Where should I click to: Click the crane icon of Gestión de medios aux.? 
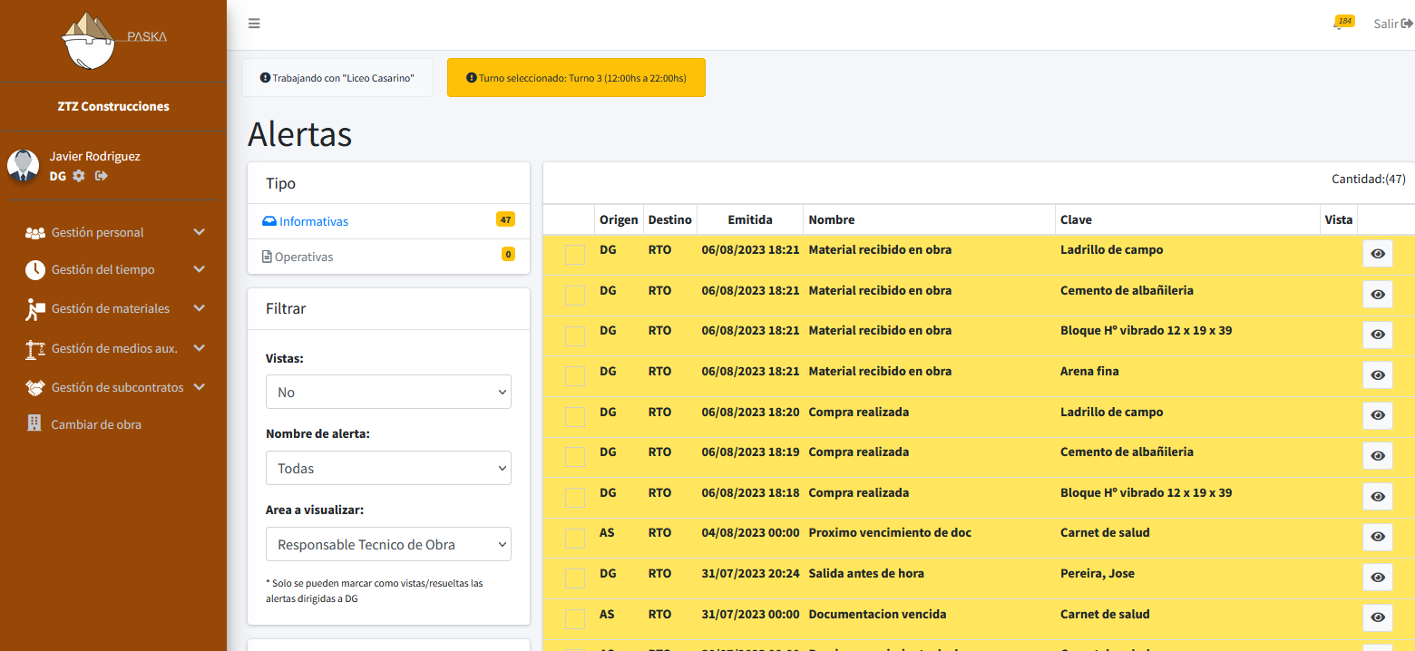(x=35, y=349)
